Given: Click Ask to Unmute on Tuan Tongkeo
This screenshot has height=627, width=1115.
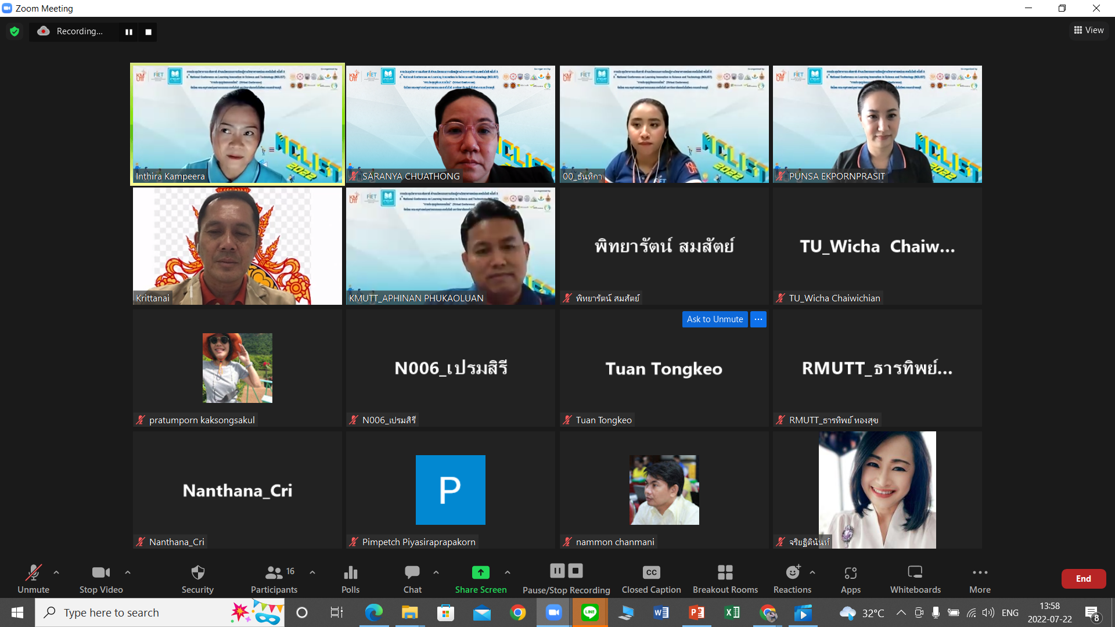Looking at the screenshot, I should tap(714, 319).
